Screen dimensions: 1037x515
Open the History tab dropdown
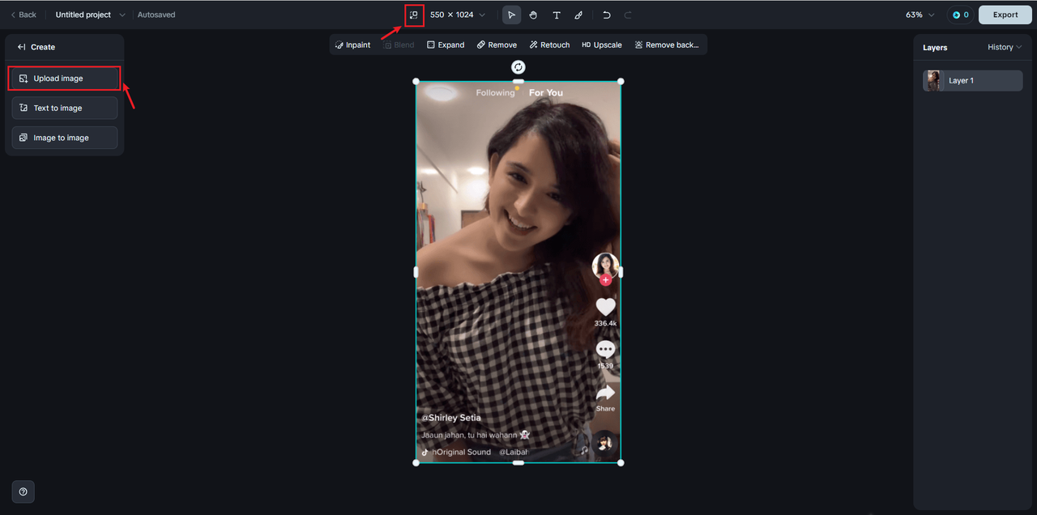click(1005, 47)
